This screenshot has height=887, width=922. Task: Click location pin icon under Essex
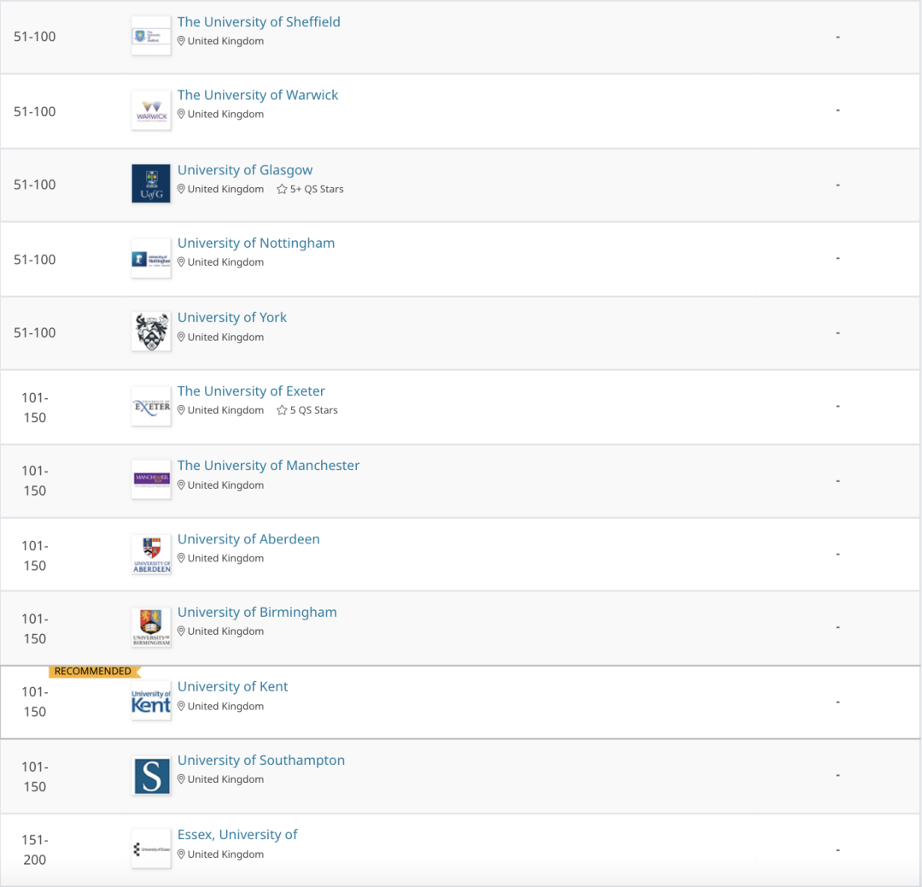[181, 855]
